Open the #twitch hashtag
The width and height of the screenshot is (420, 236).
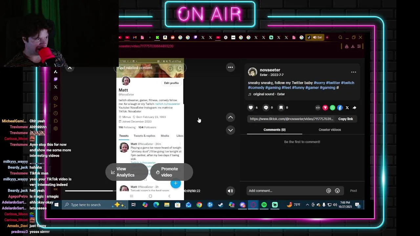(x=347, y=83)
